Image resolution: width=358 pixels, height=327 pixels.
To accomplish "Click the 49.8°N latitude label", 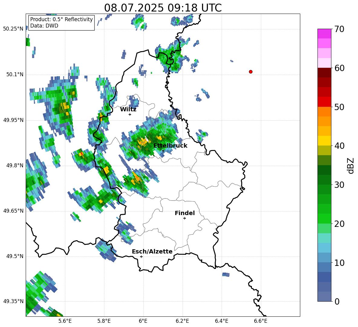I will pos(15,165).
